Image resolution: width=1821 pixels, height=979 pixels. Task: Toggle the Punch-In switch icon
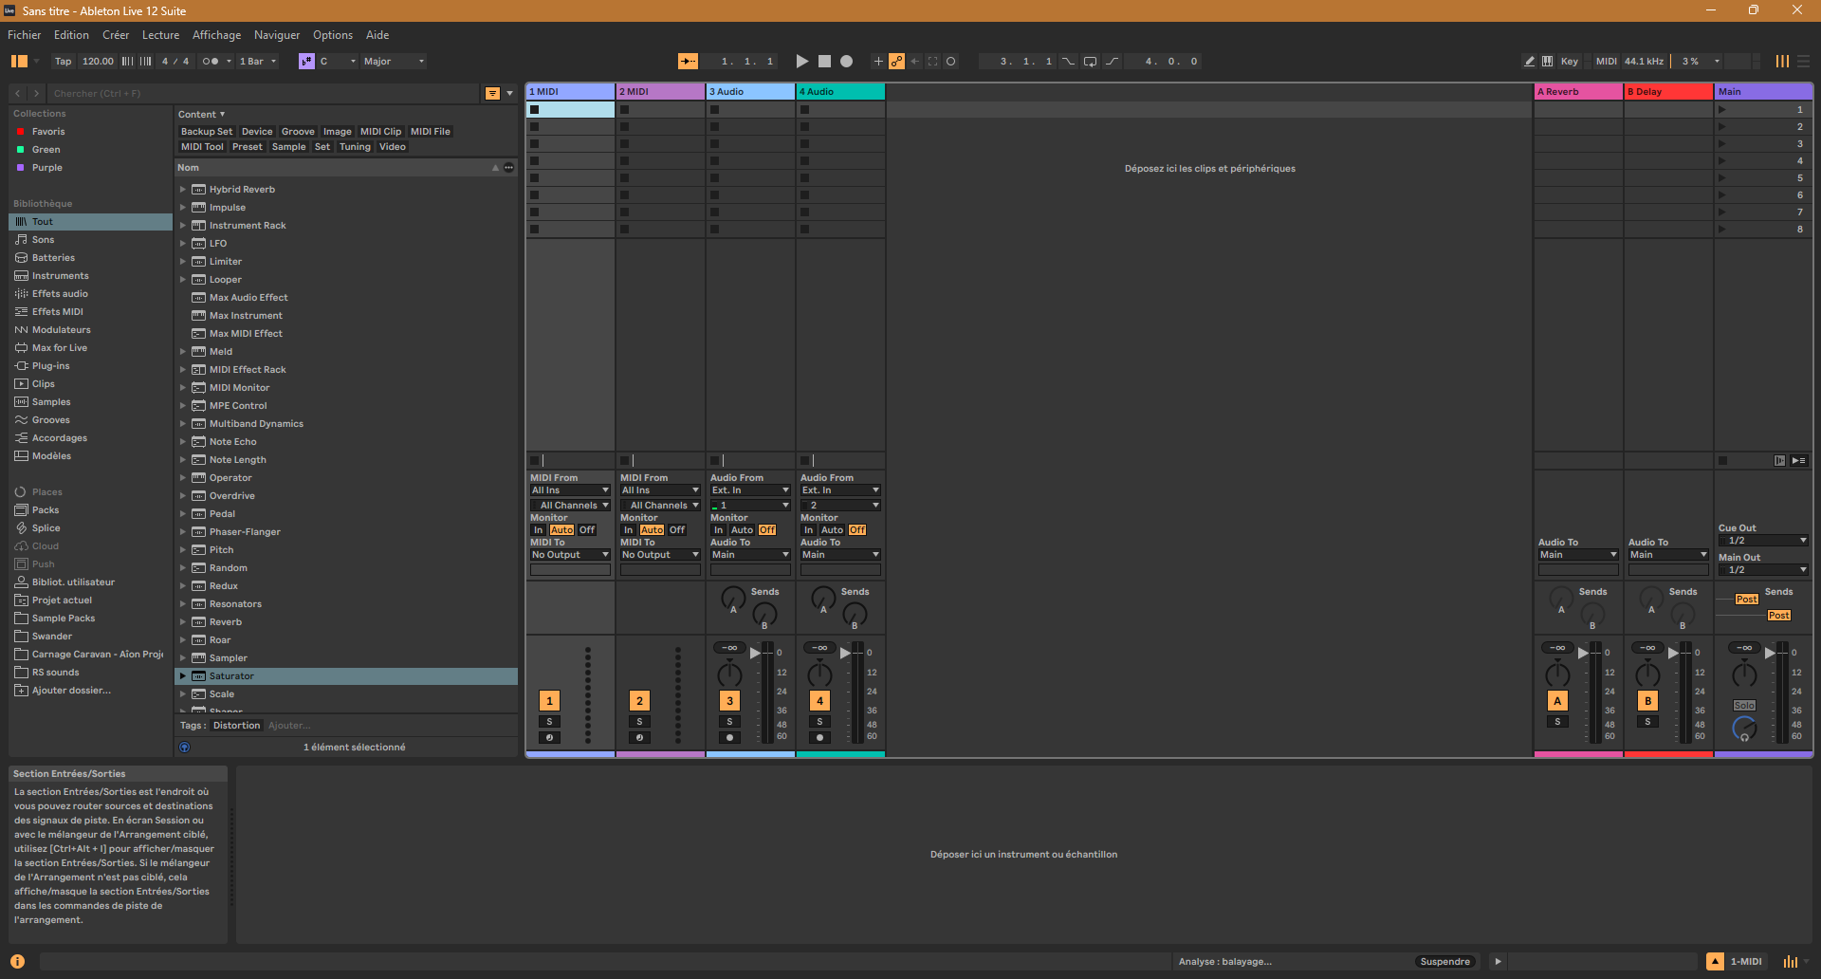pyautogui.click(x=1069, y=62)
